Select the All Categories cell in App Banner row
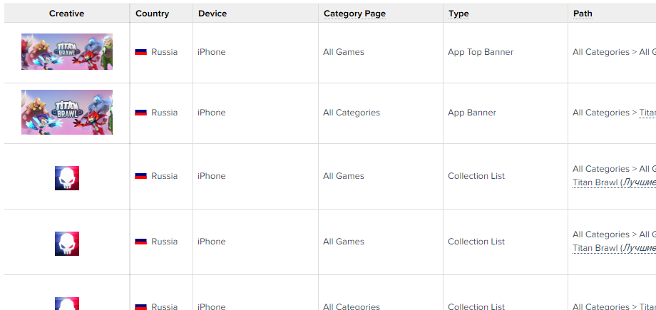Viewport: 656px width, 310px height. coord(352,113)
